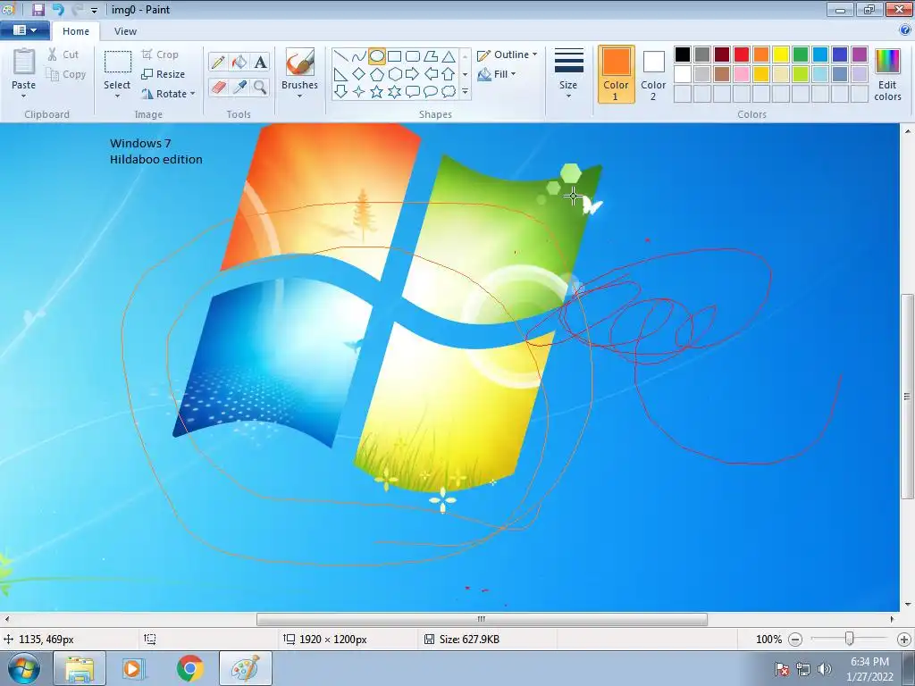Choose the Five-point star shape

coord(377,92)
